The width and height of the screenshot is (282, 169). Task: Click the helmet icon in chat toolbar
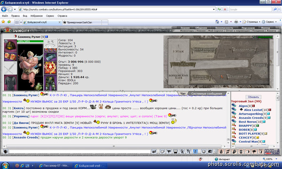point(210,152)
